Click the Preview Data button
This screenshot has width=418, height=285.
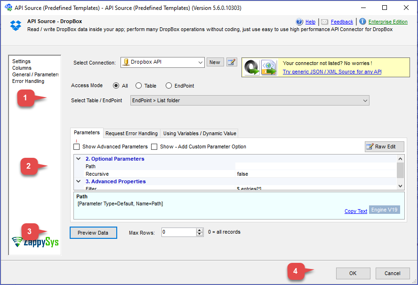pos(93,233)
